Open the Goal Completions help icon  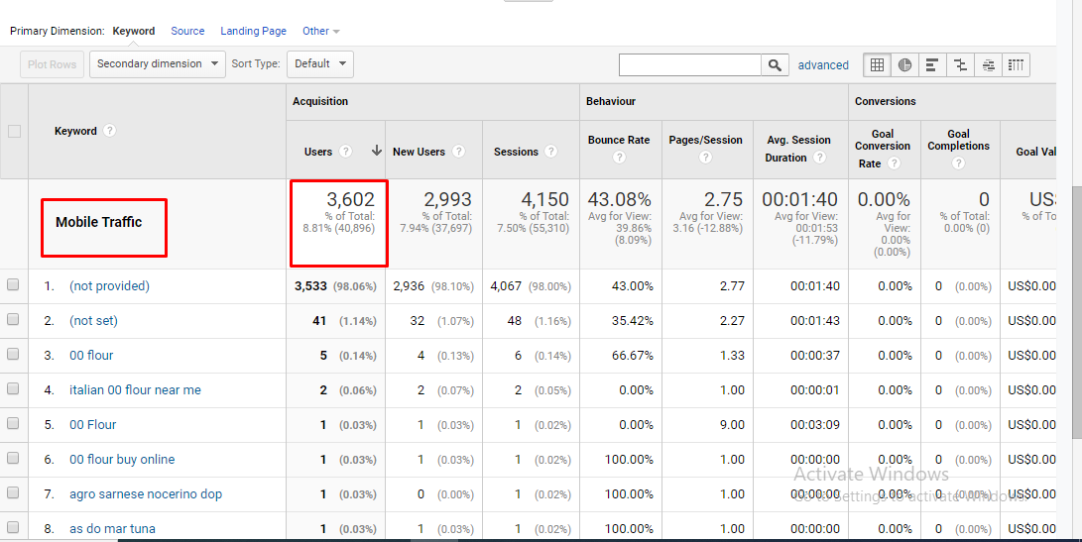click(x=958, y=163)
